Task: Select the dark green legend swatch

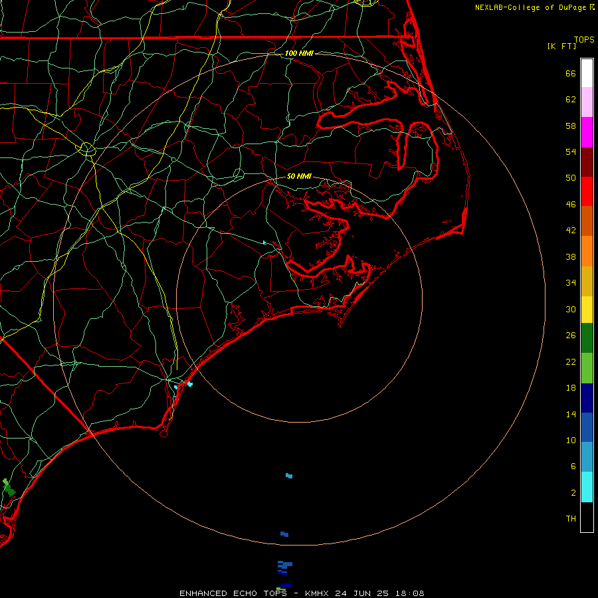Action: (x=587, y=338)
